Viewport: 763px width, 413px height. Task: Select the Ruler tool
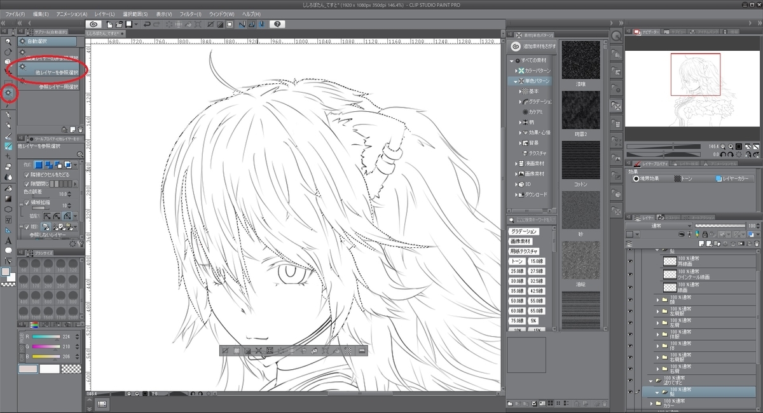click(8, 229)
